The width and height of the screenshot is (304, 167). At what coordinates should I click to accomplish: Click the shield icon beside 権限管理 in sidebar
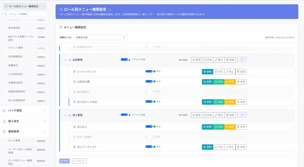point(4,132)
